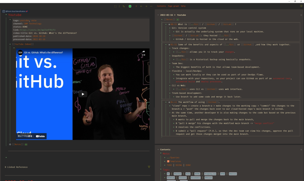Screen dimensions: 304x181
Task: Click the Templates emoji icon in Contents
Action: click(168, 161)
